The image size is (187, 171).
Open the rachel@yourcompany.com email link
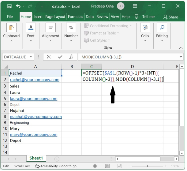[x=34, y=80]
